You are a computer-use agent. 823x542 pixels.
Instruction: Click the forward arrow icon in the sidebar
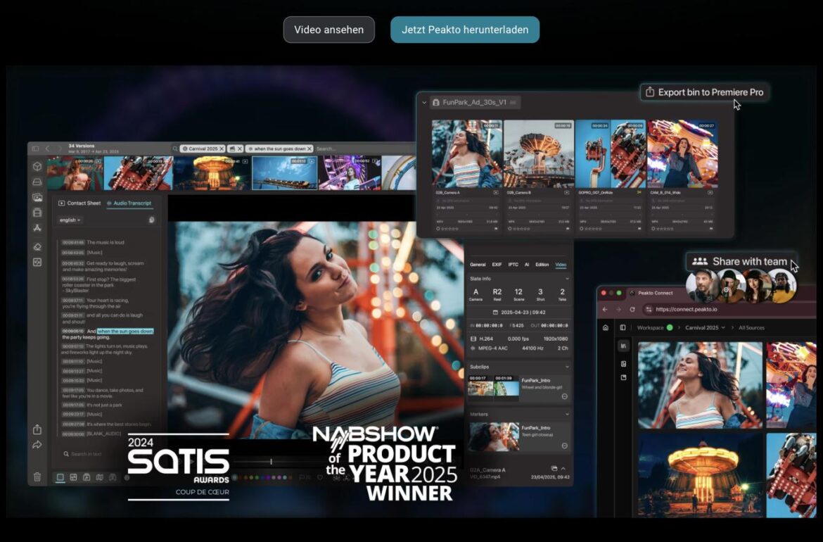tap(37, 445)
